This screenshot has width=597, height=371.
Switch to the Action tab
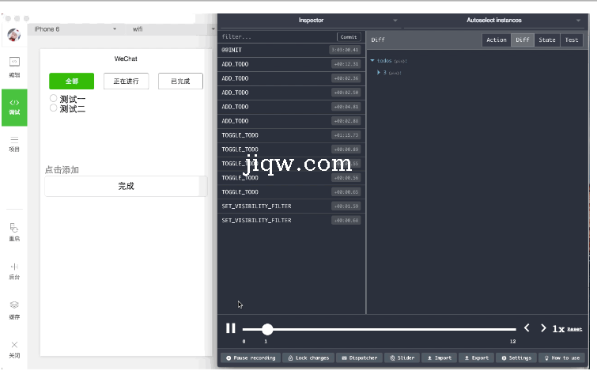496,40
